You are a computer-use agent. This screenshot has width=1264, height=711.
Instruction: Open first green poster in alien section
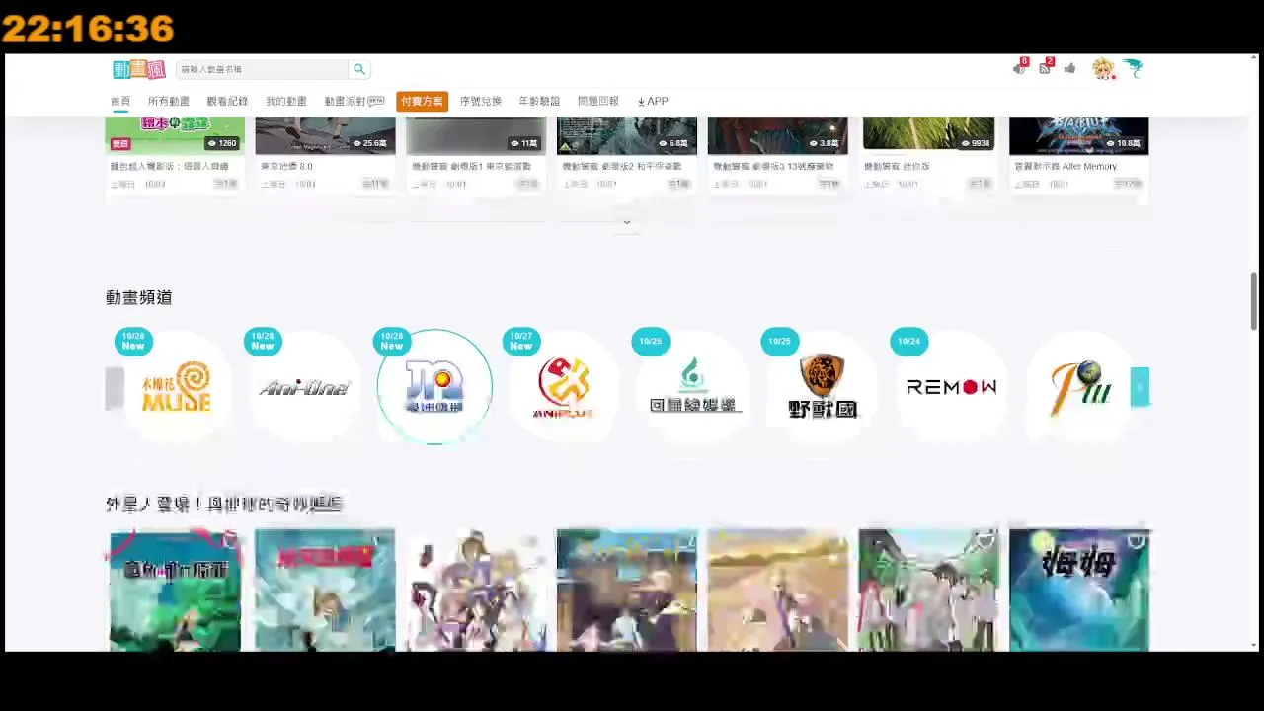[x=175, y=590]
